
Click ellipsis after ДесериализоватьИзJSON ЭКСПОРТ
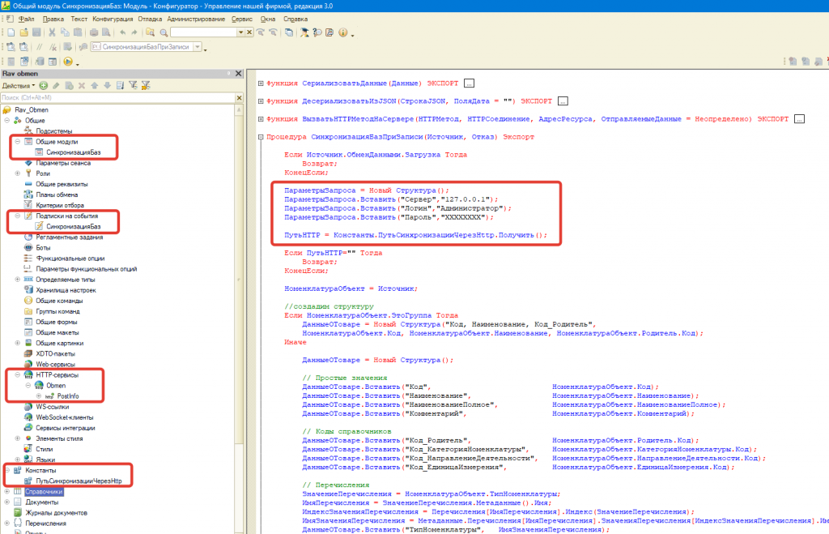[x=563, y=101]
